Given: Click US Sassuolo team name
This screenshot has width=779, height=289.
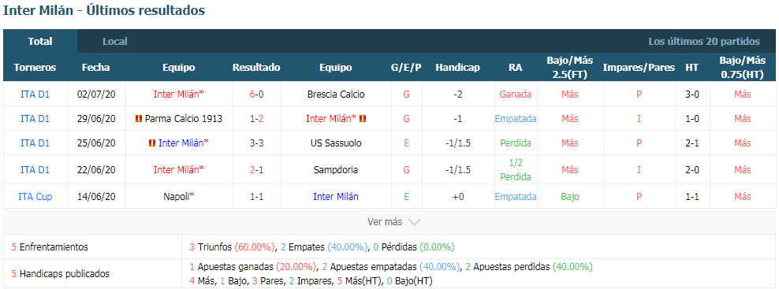Looking at the screenshot, I should click(x=336, y=143).
